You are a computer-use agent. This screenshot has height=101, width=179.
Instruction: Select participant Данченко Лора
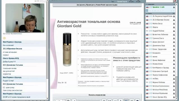point(159,45)
